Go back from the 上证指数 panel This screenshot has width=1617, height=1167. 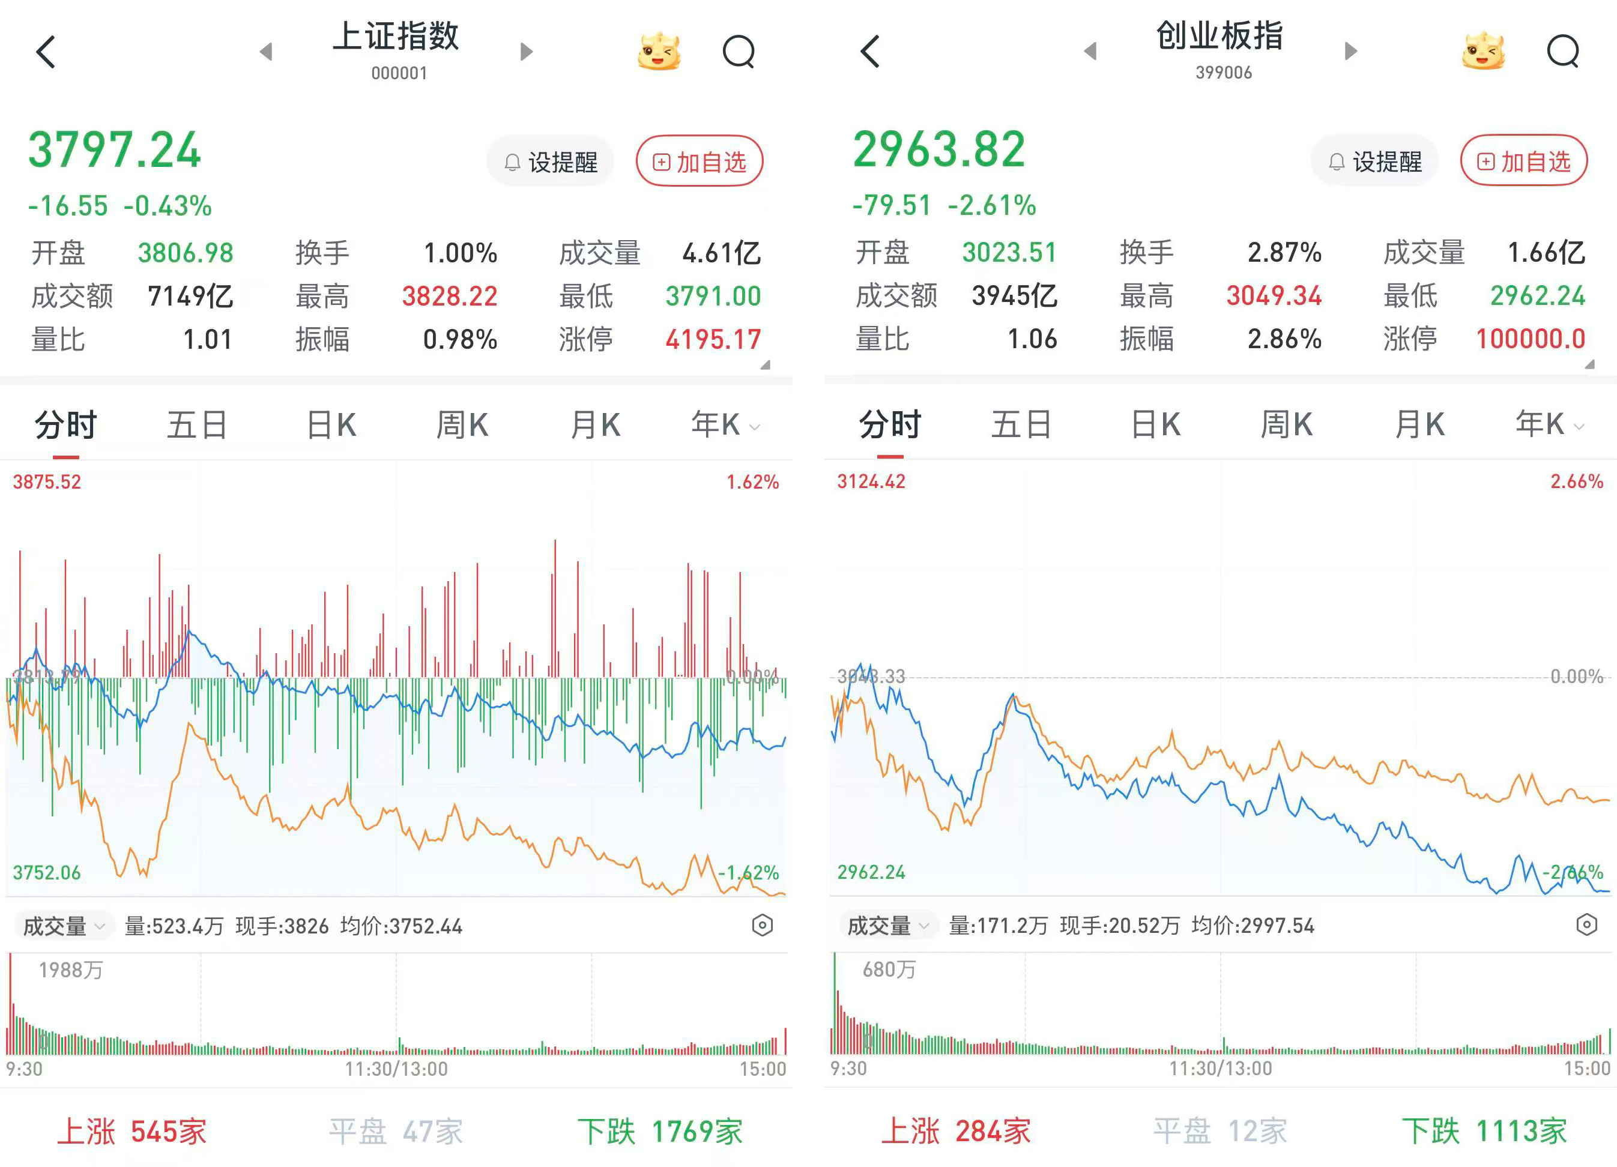point(46,52)
